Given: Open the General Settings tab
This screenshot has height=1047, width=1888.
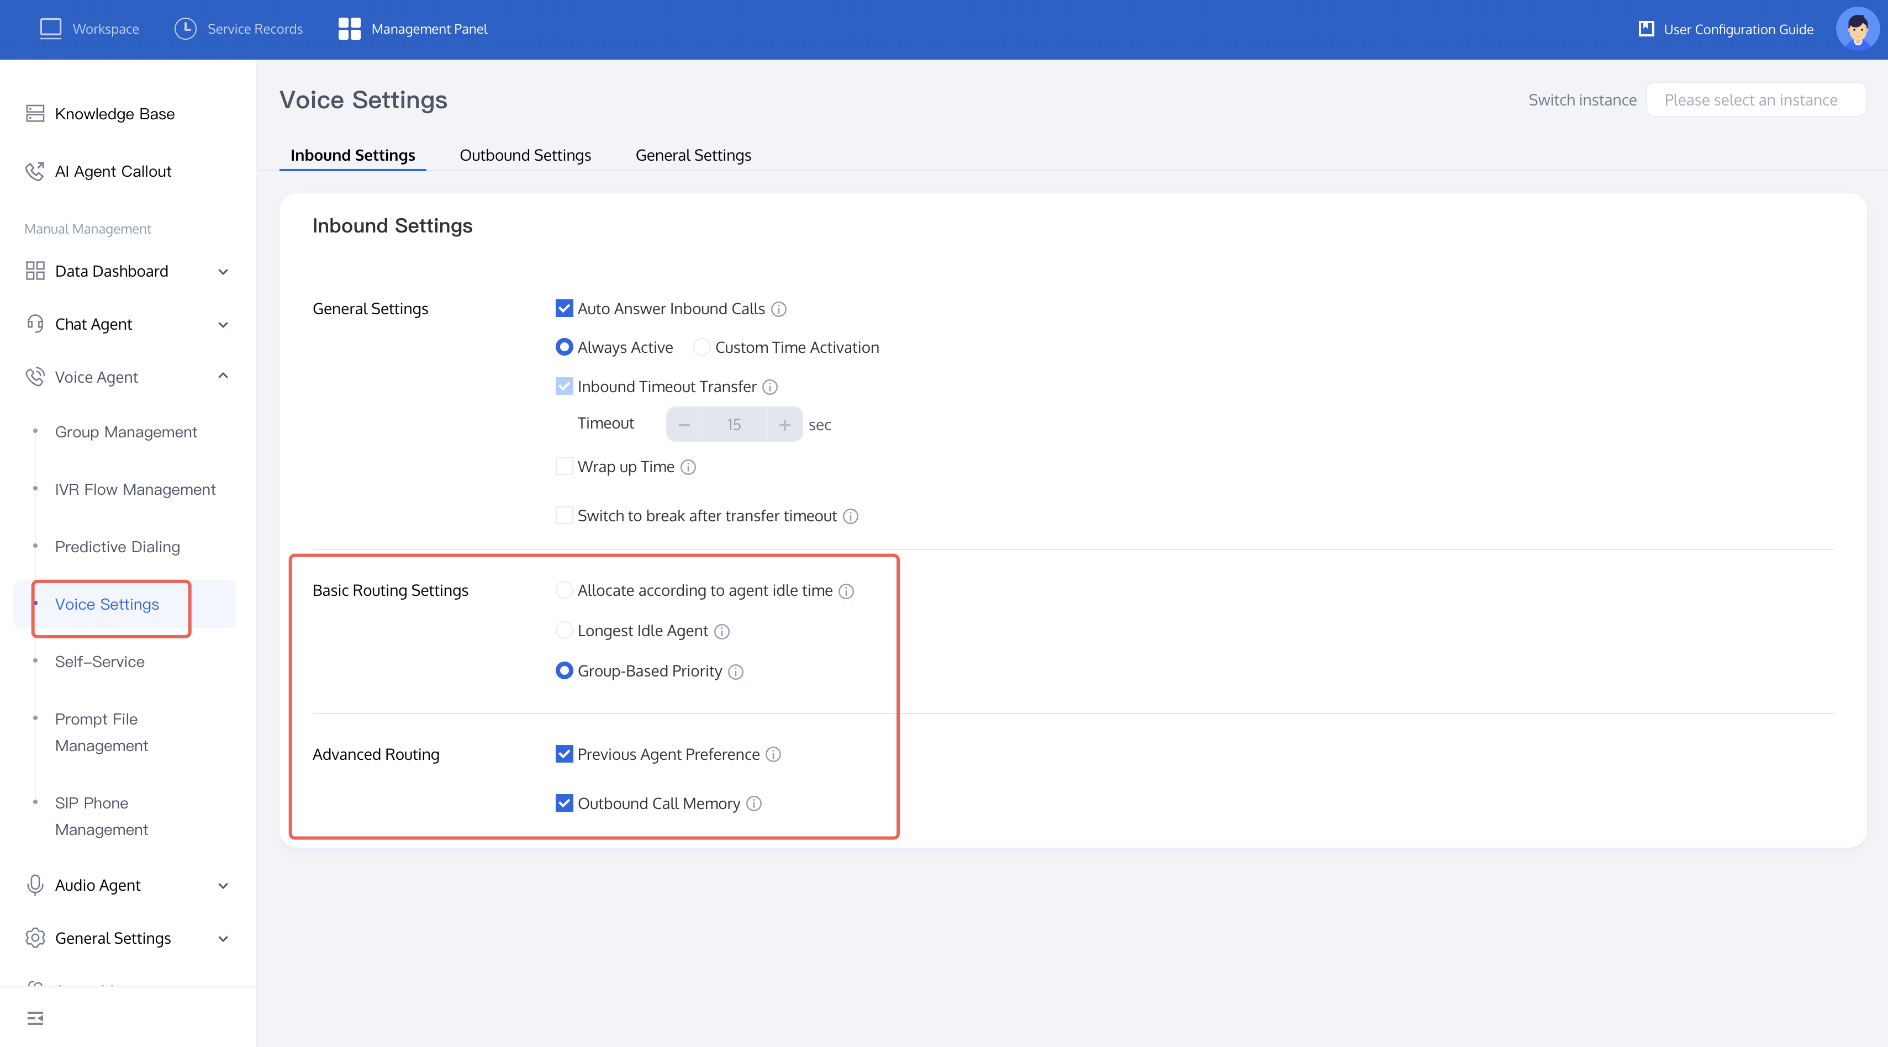Looking at the screenshot, I should point(693,155).
